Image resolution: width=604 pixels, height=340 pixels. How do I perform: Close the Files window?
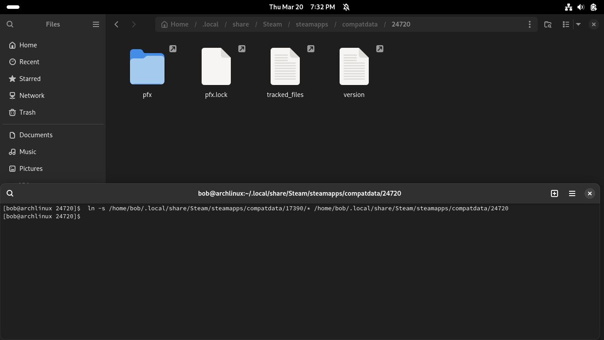point(594,24)
